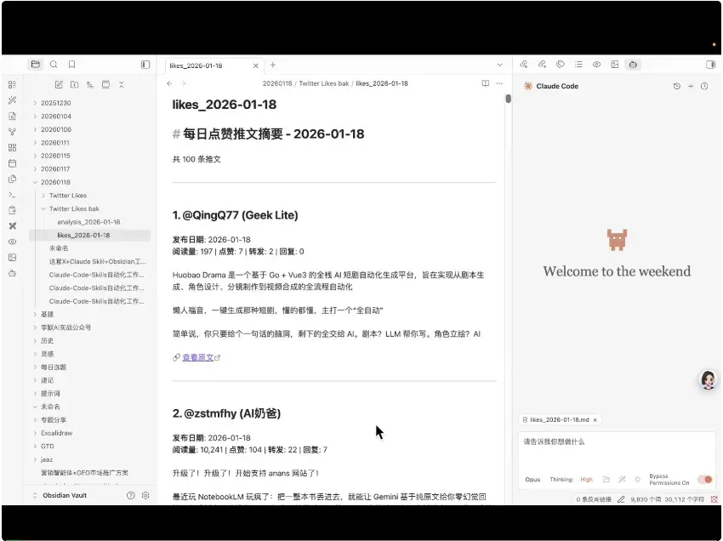Open a new tab with plus button
The image size is (723, 541).
click(273, 65)
